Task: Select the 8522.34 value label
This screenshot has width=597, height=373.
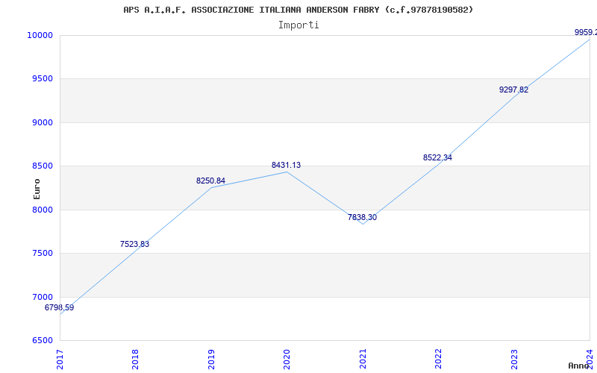Action: coord(437,157)
